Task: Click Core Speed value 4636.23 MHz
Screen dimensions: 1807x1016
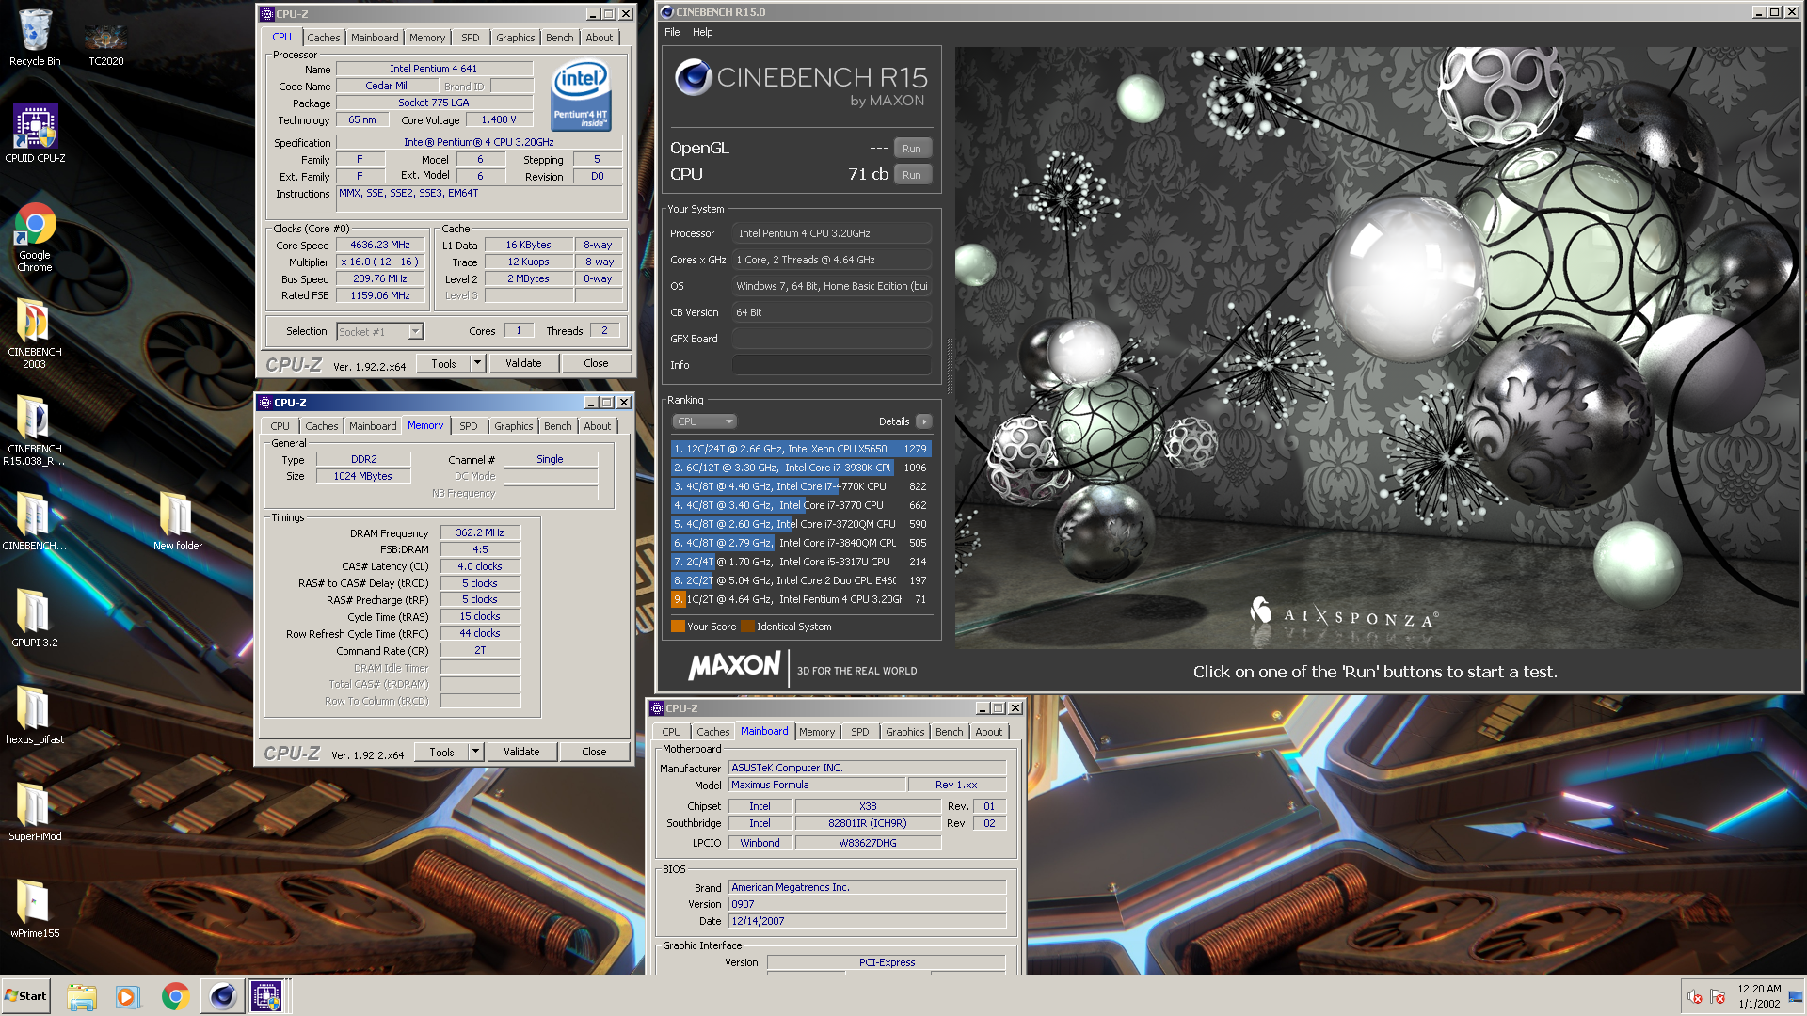Action: point(380,245)
